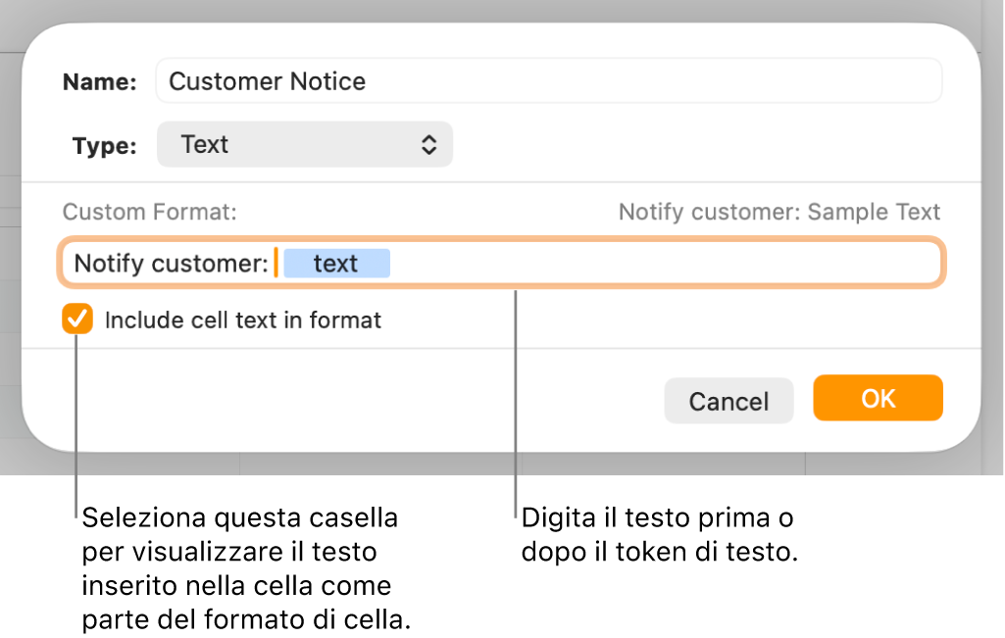Viewport: 1005px width, 638px height.
Task: Cancel the custom format dialog
Action: click(729, 400)
